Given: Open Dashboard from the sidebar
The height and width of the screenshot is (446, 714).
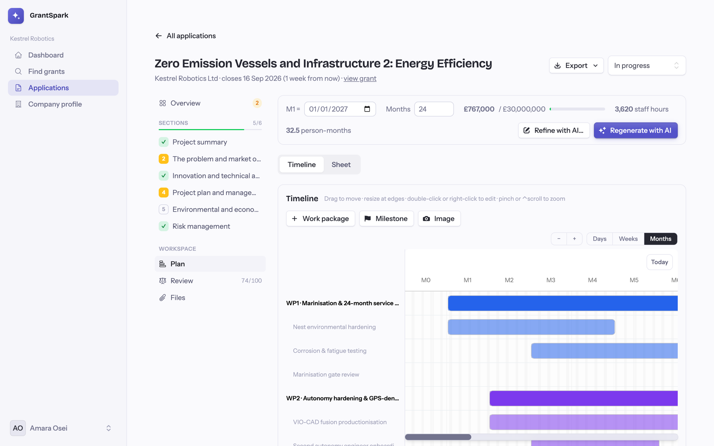Looking at the screenshot, I should point(63,55).
